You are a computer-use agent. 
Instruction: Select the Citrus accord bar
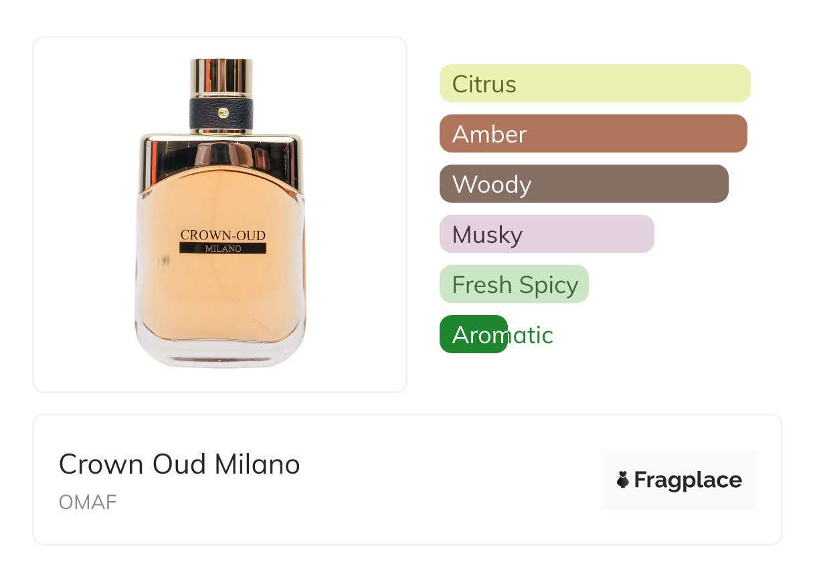point(594,84)
